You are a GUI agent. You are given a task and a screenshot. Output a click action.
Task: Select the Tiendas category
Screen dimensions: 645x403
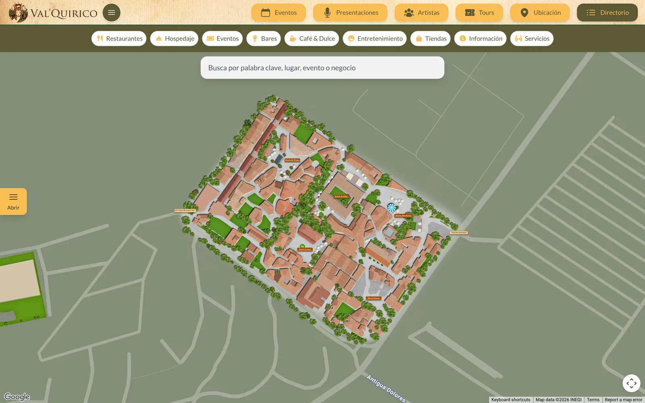pyautogui.click(x=431, y=39)
